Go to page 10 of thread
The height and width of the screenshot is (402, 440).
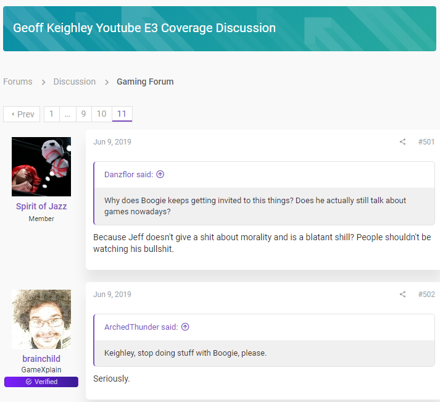coord(102,114)
